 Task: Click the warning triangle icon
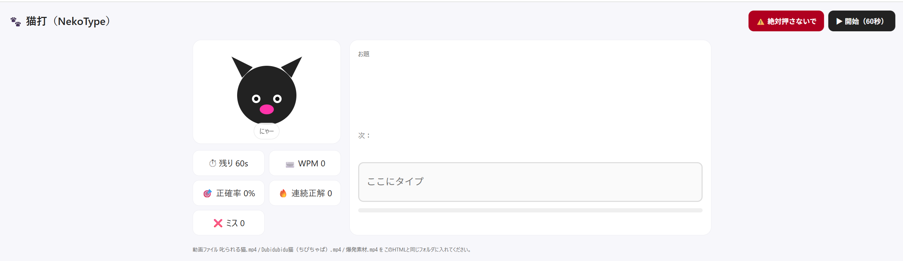(x=760, y=22)
